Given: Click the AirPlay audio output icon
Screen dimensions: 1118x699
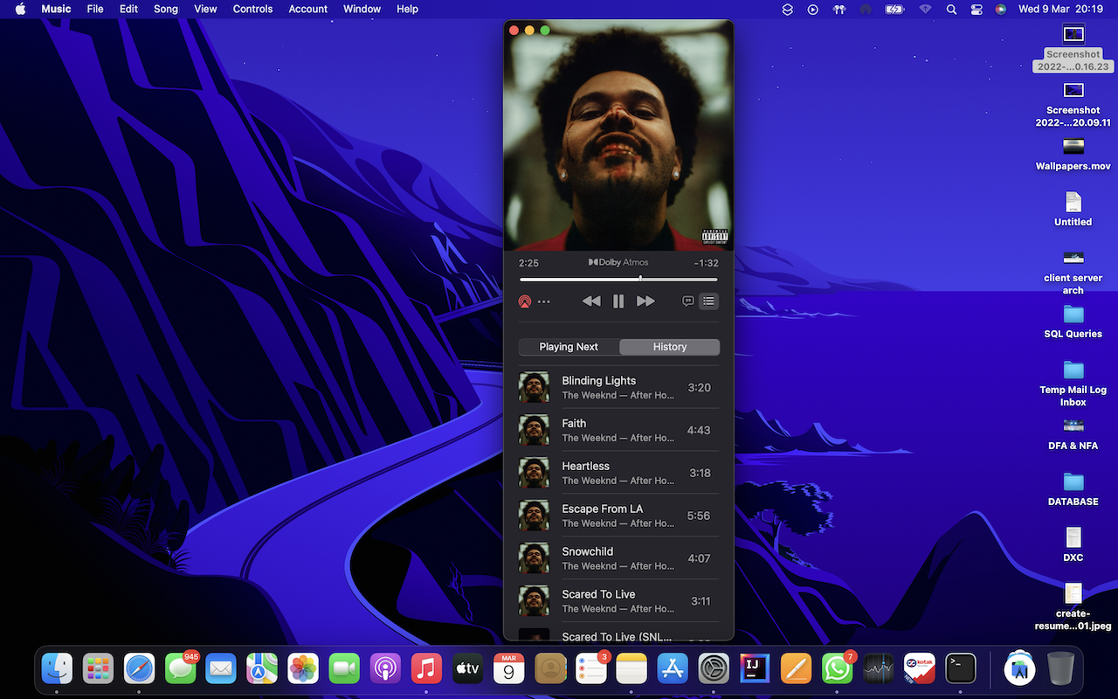Looking at the screenshot, I should click(x=524, y=301).
